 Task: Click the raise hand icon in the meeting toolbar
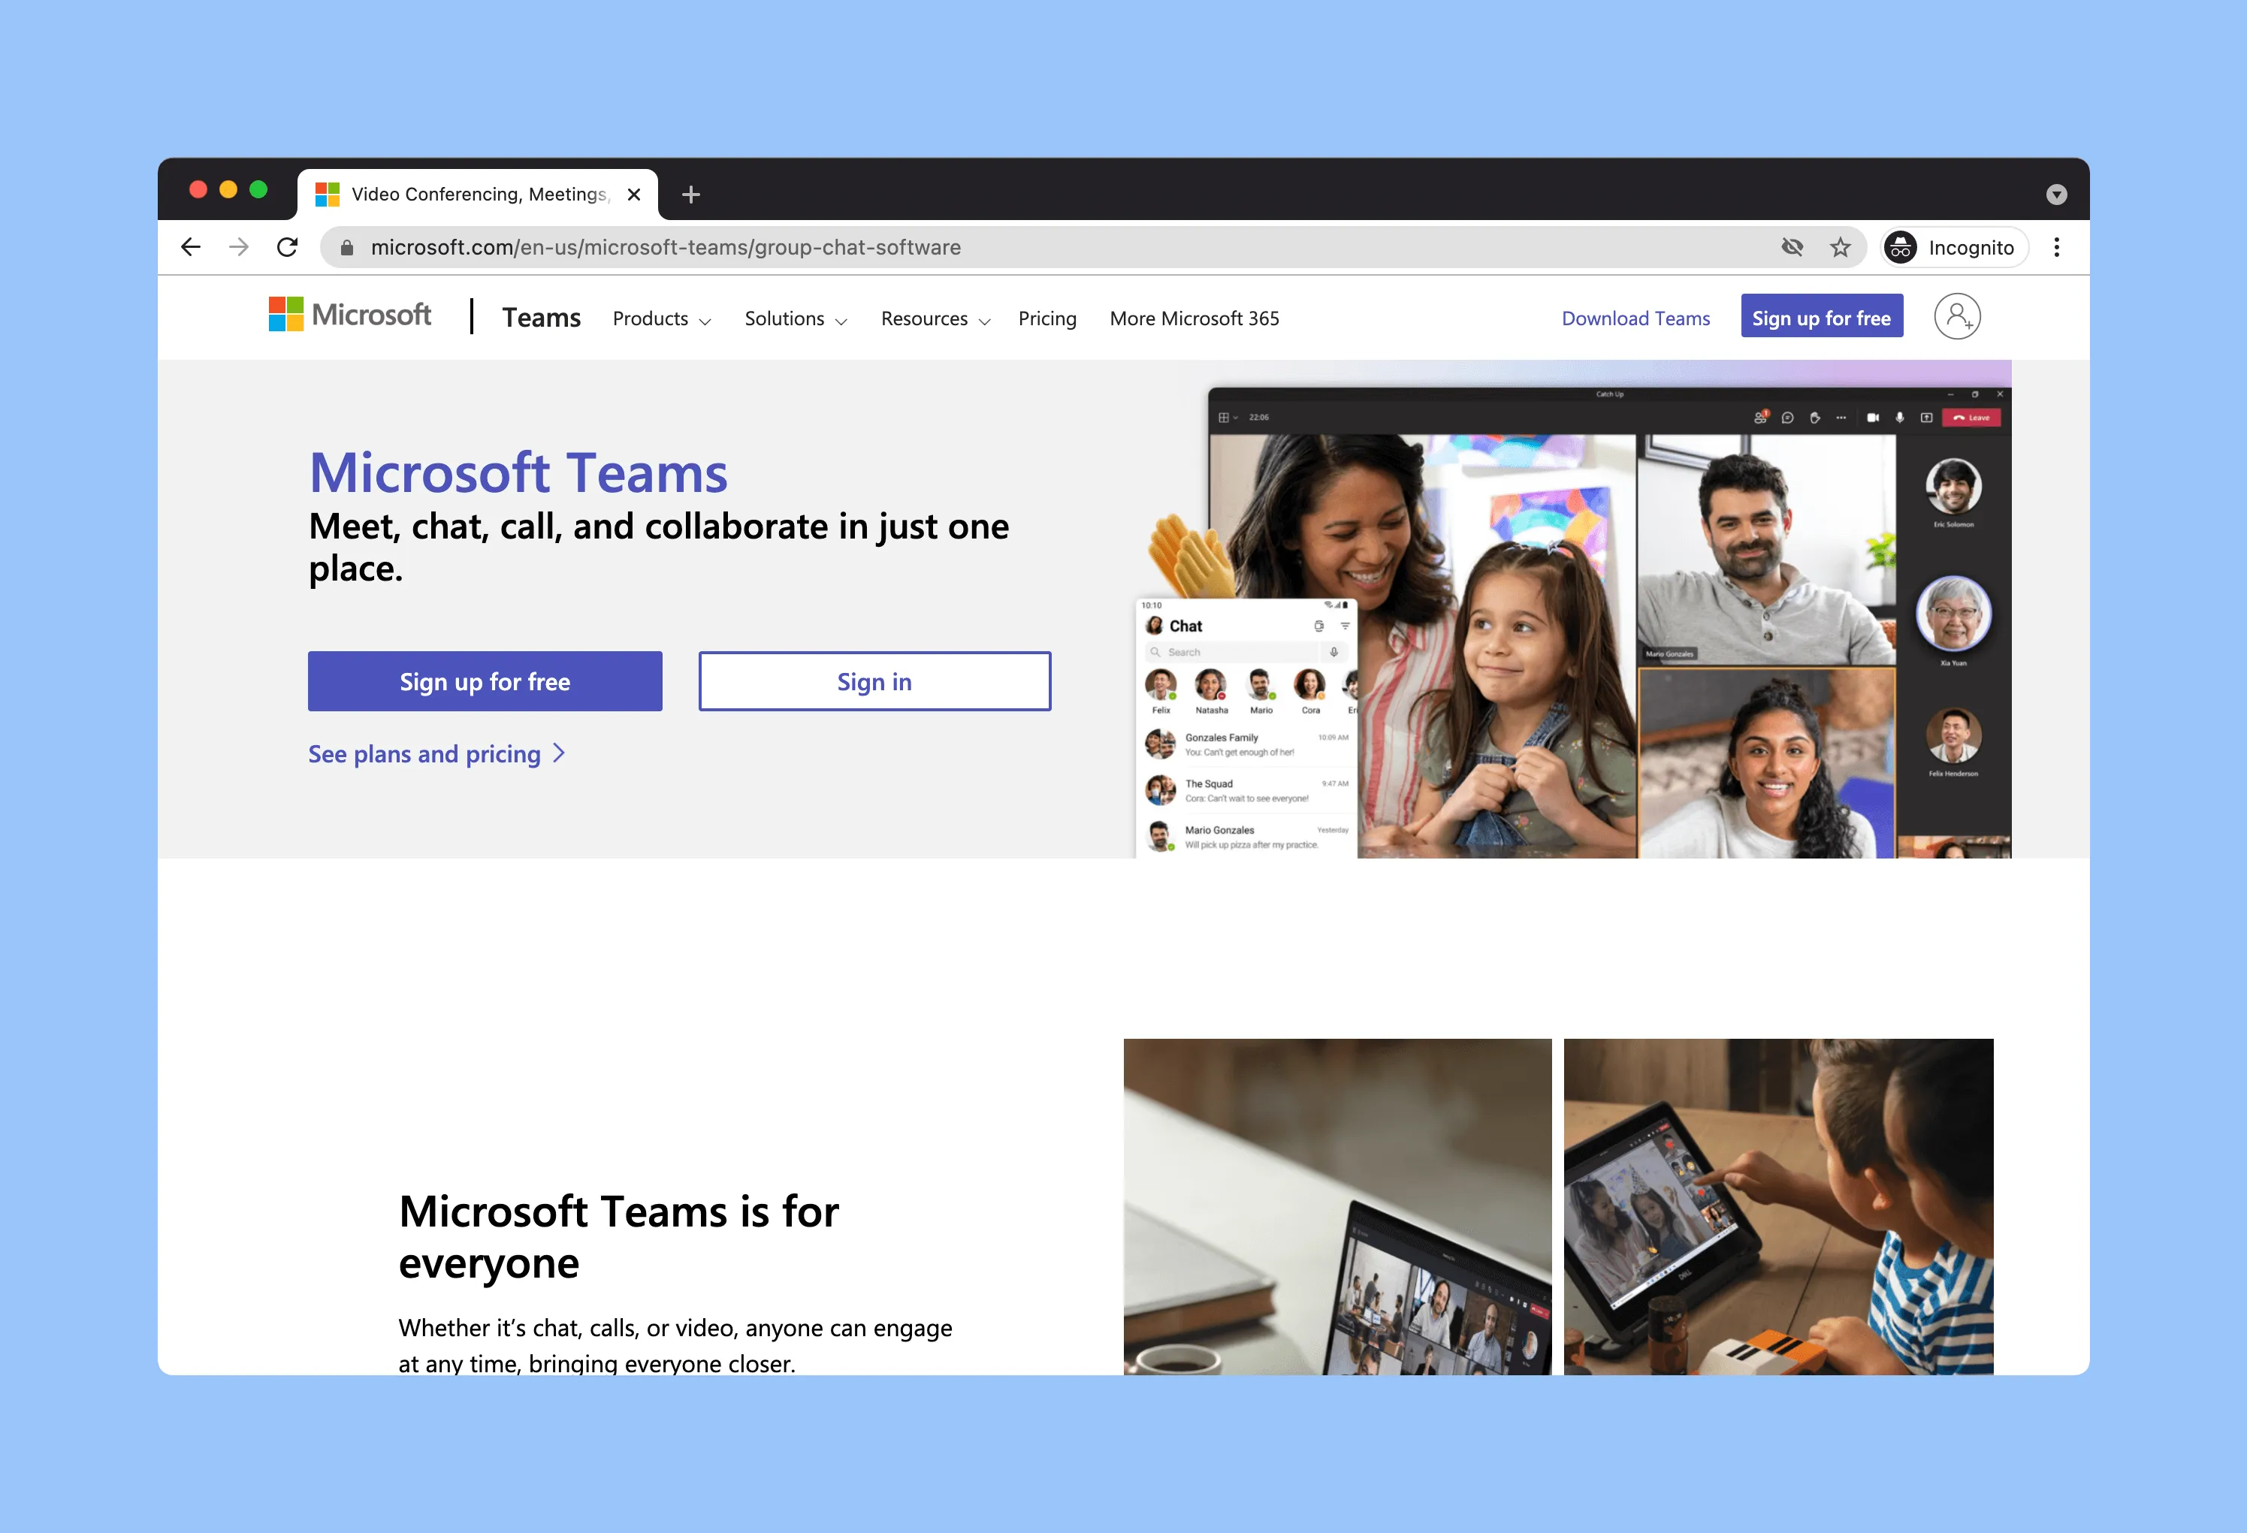[x=1815, y=418]
